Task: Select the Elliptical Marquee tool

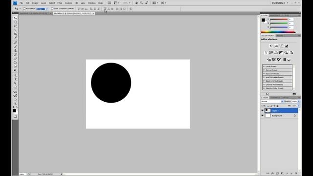Action: pos(15,22)
